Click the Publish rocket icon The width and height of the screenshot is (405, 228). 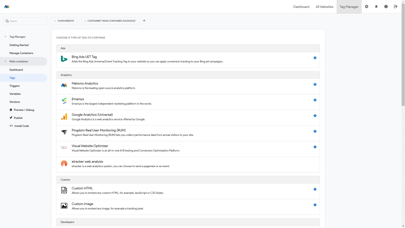point(11,118)
